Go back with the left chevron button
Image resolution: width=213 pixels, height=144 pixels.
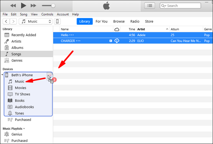click(x=6, y=21)
